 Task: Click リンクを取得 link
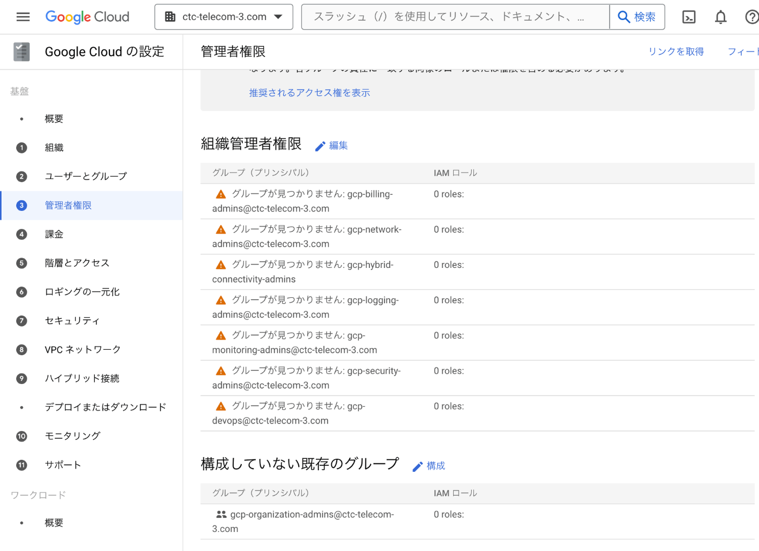676,52
